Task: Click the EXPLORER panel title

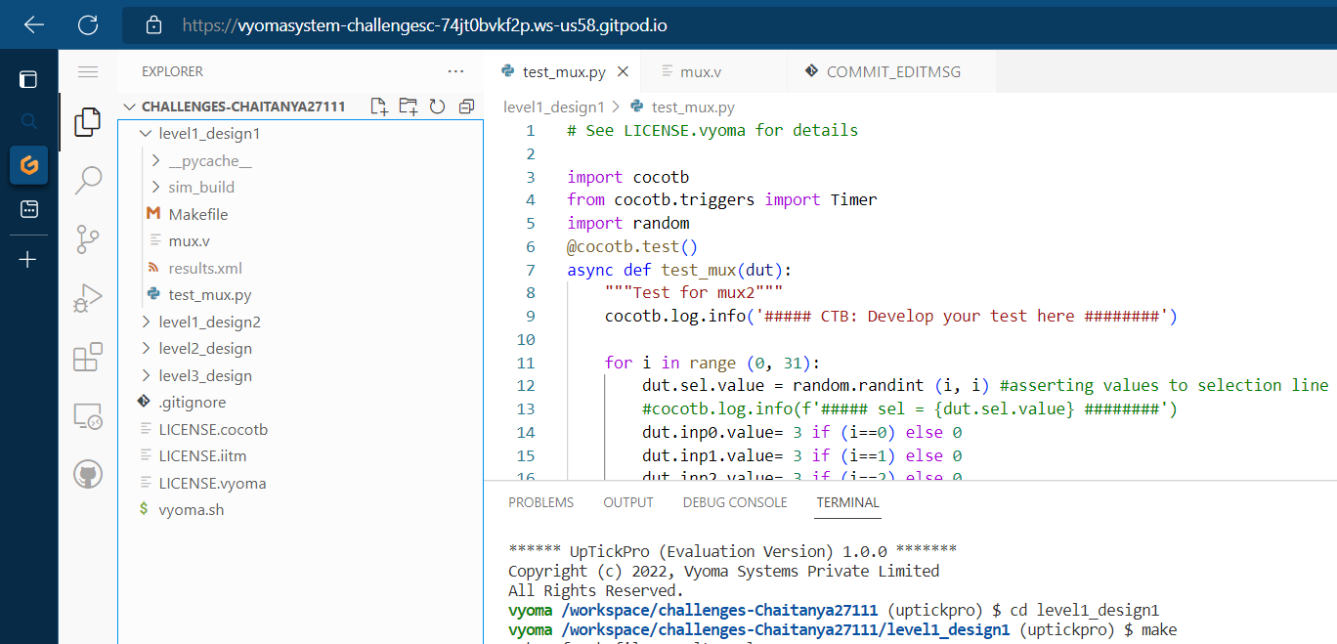Action: 172,71
